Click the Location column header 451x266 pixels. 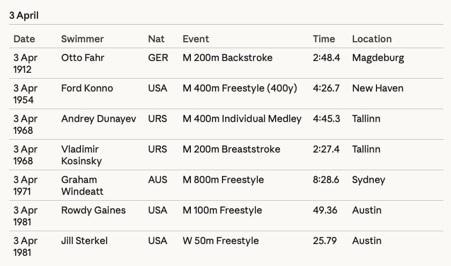click(372, 39)
